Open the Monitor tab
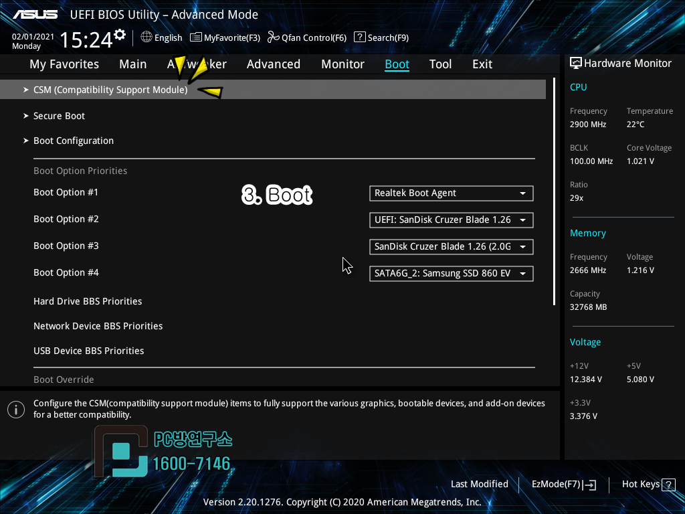 pyautogui.click(x=342, y=64)
